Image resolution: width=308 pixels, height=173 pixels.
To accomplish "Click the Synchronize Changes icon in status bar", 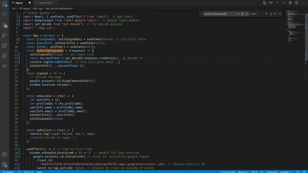I will click(19, 172).
